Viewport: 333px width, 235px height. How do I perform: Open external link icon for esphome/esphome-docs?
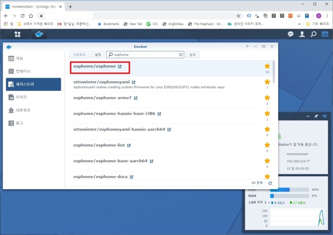(131, 177)
